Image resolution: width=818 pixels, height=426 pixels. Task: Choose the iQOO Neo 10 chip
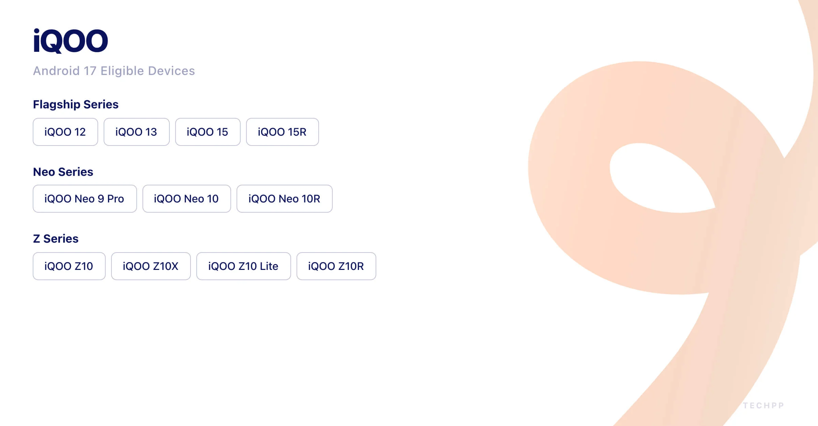(186, 199)
